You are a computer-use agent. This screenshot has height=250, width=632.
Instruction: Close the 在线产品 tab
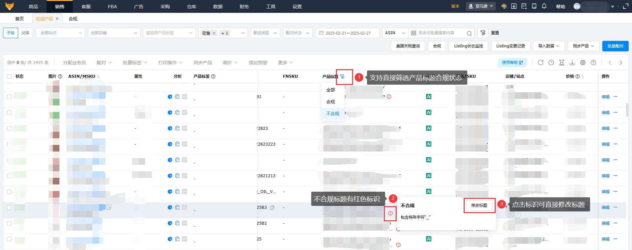click(57, 19)
